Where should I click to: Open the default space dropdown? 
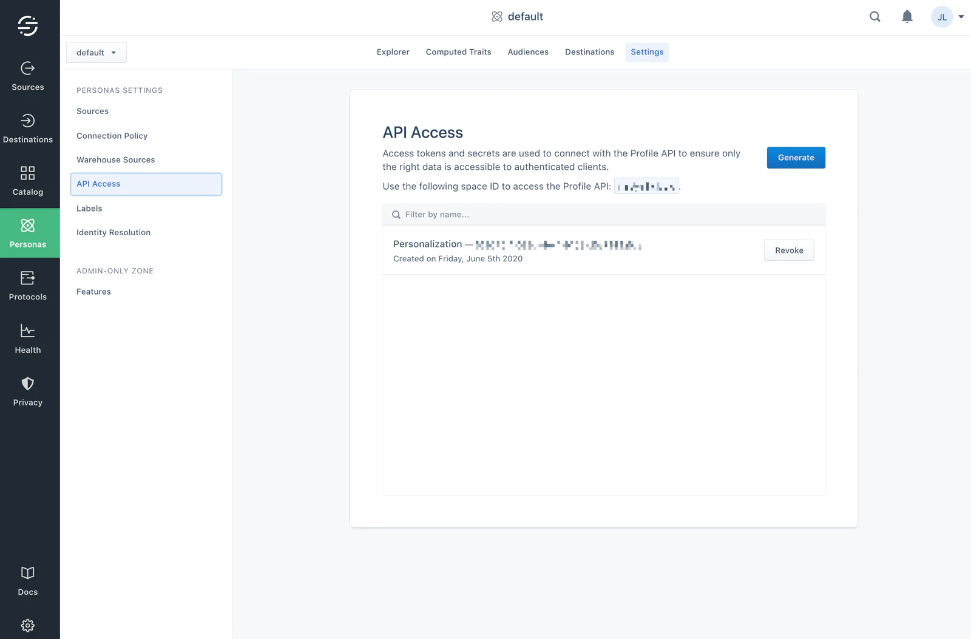[x=96, y=52]
